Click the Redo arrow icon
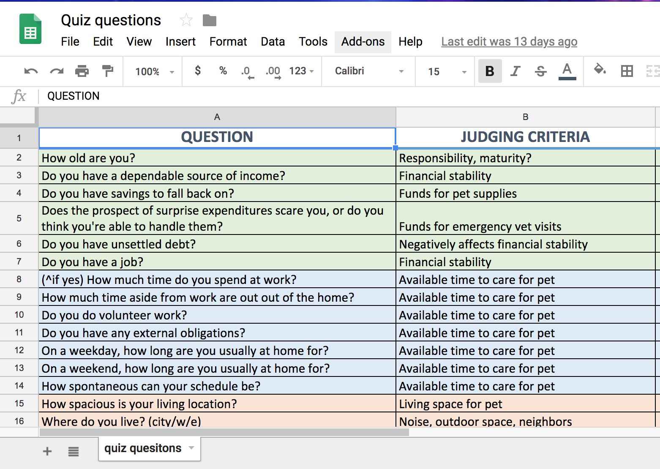 57,71
